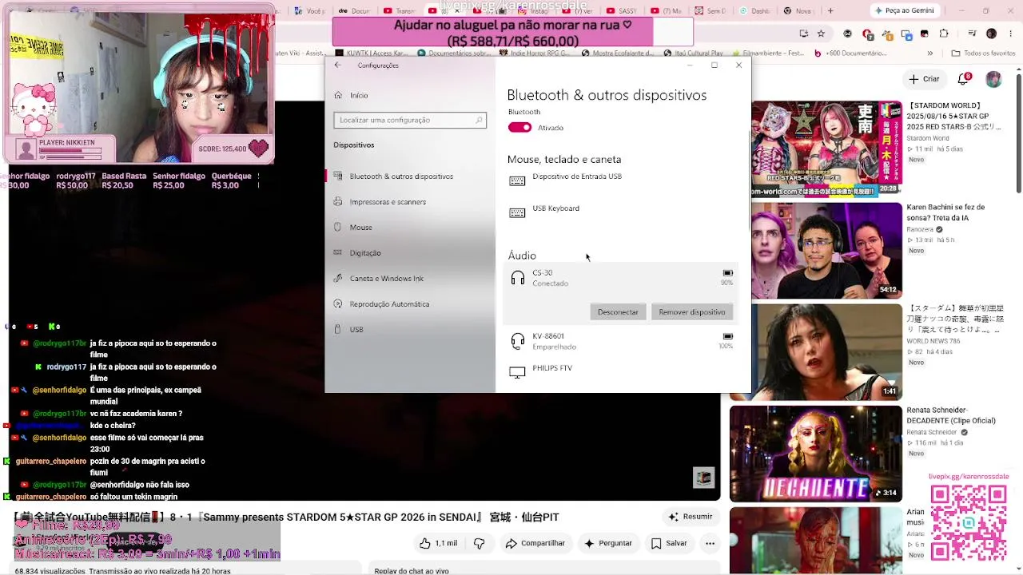Click the Resumir button
Image resolution: width=1023 pixels, height=575 pixels.
690,517
